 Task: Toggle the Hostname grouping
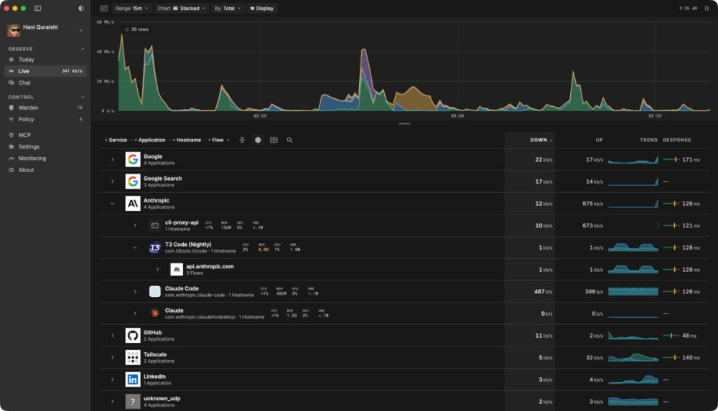(187, 140)
